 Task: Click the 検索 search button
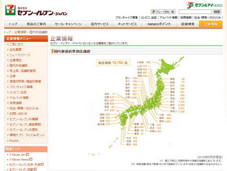coord(217,12)
